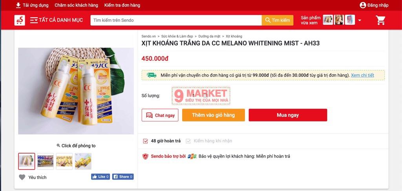The width and height of the screenshot is (402, 191).
Task: Open the Dưỡng da mặt breadcrumb link
Action: tap(209, 37)
